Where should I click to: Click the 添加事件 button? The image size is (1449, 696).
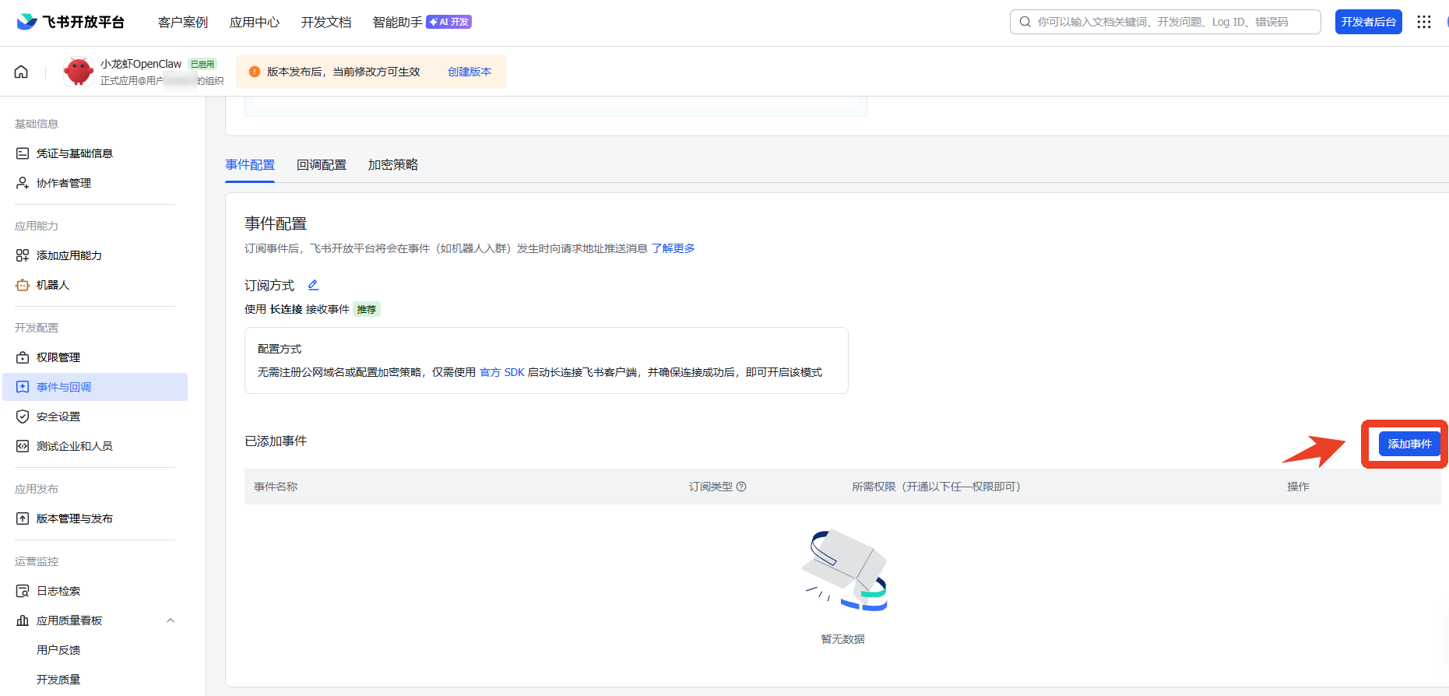1409,444
